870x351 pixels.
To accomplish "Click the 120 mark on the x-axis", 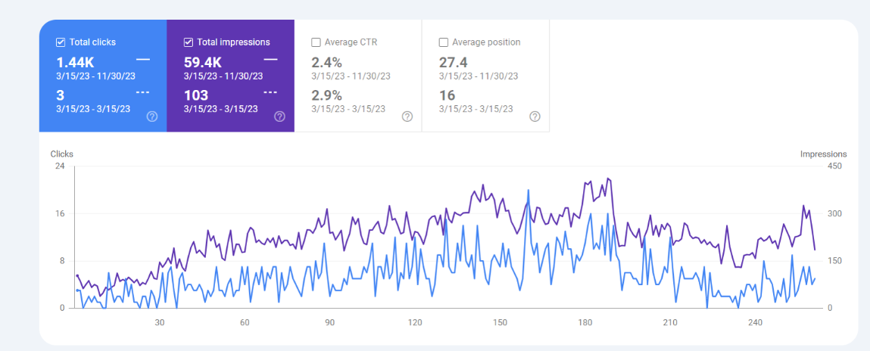I will click(415, 323).
